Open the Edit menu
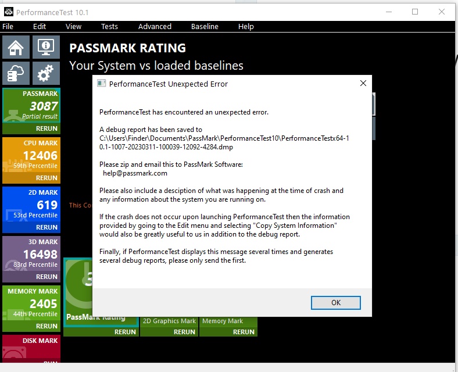 40,27
